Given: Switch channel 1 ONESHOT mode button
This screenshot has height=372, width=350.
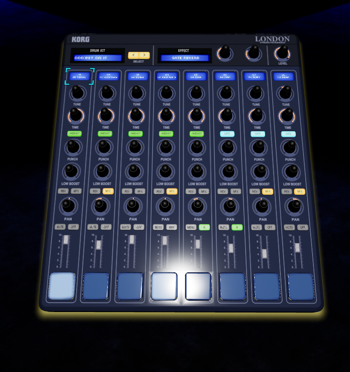Looking at the screenshot, I should tap(74, 134).
